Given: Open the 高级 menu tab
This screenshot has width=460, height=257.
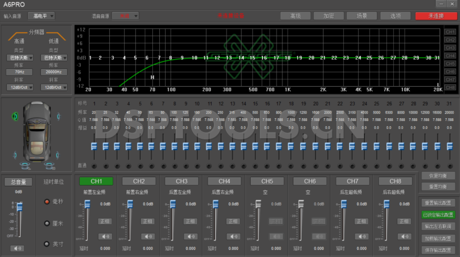Looking at the screenshot, I should 295,16.
